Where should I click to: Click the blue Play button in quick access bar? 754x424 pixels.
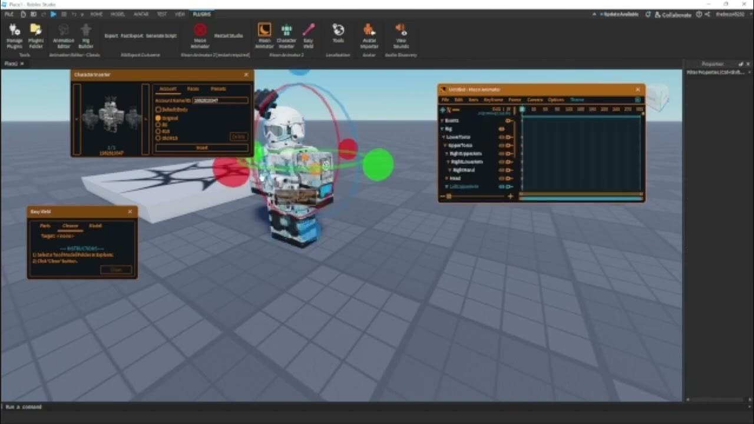point(53,14)
